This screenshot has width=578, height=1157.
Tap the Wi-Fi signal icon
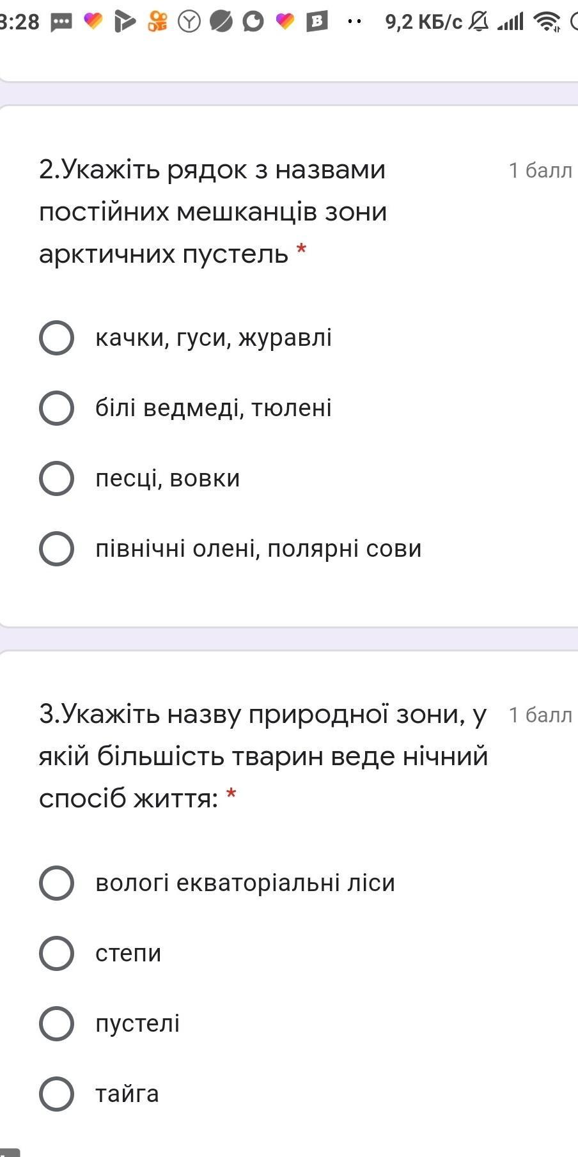[x=547, y=22]
